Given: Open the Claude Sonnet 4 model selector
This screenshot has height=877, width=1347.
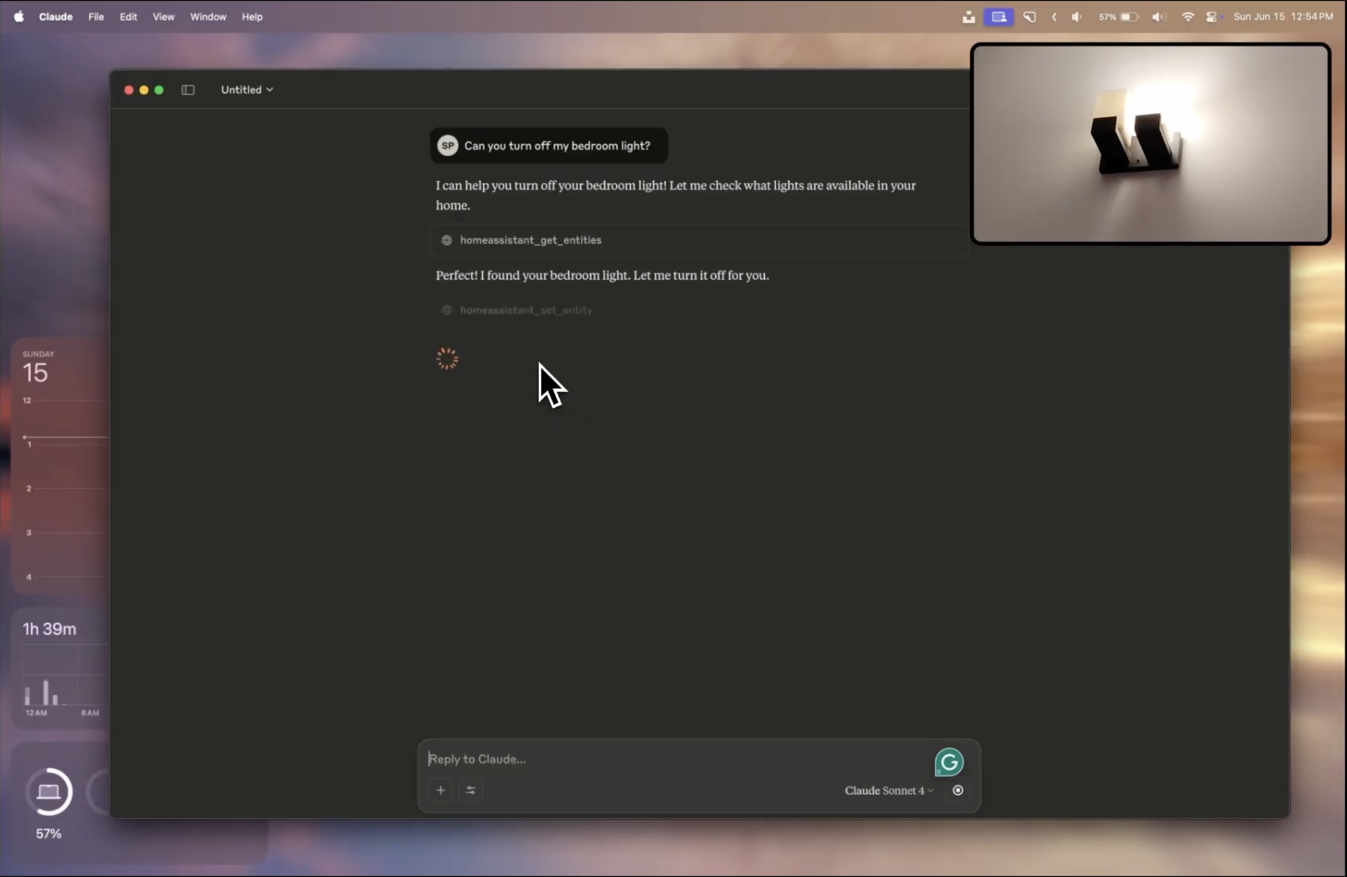Looking at the screenshot, I should (x=889, y=791).
